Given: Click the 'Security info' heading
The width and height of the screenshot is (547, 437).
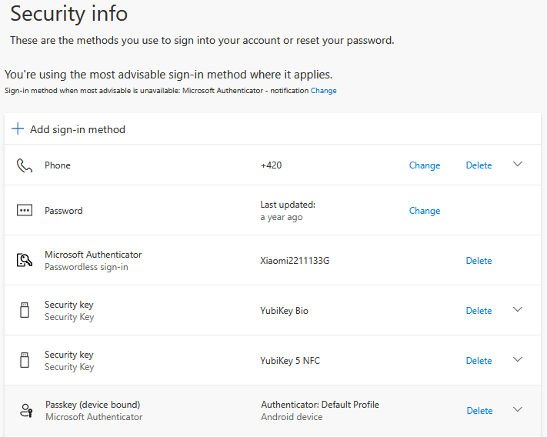Looking at the screenshot, I should (69, 14).
